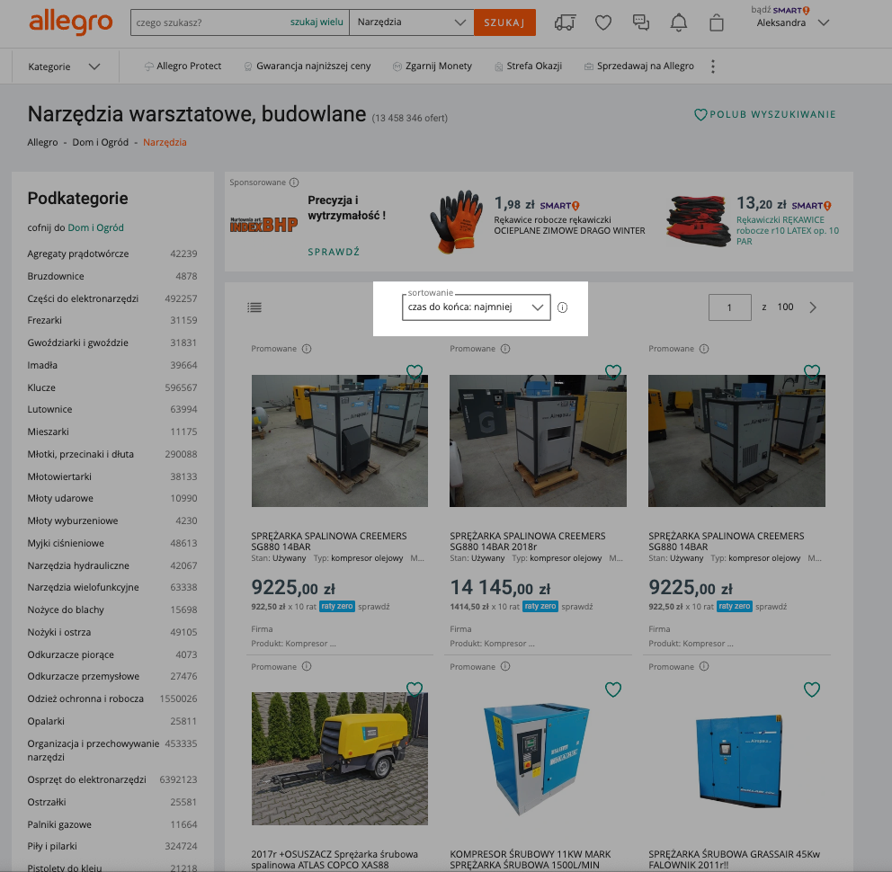892x872 pixels.
Task: Click info icon next to Sponsorowane
Action: tap(294, 182)
